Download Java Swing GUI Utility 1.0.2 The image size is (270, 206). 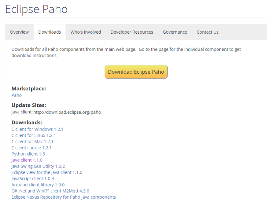(38, 166)
